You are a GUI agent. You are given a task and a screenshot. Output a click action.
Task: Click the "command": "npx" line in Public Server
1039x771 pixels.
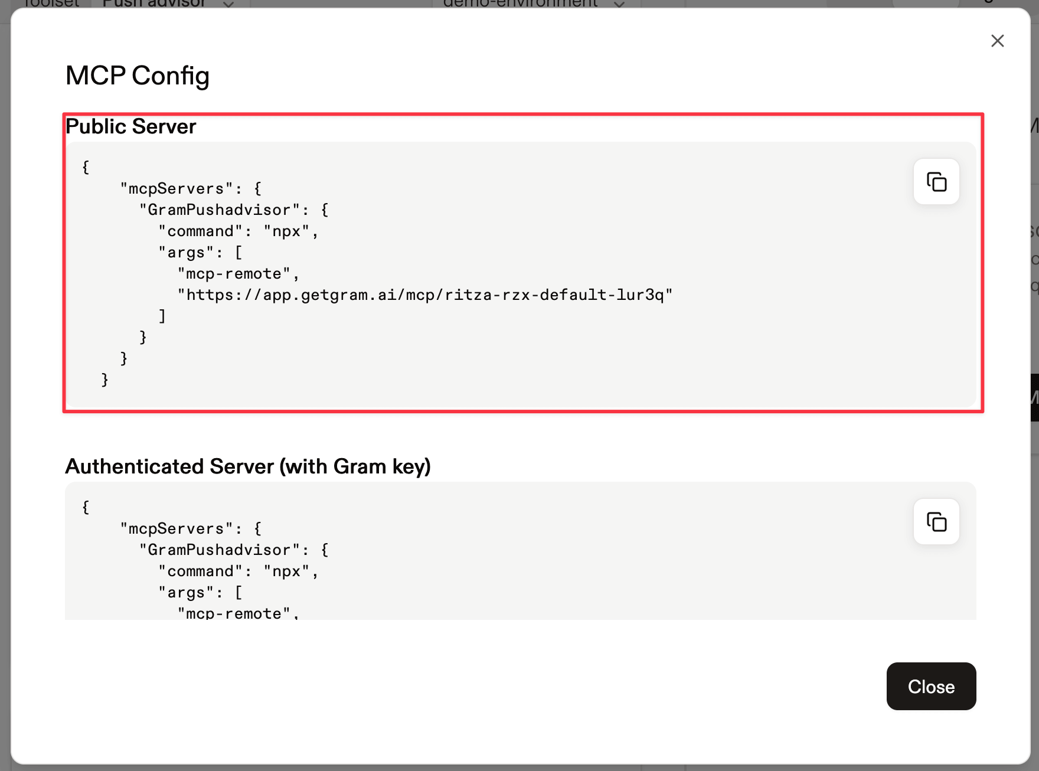tap(238, 231)
